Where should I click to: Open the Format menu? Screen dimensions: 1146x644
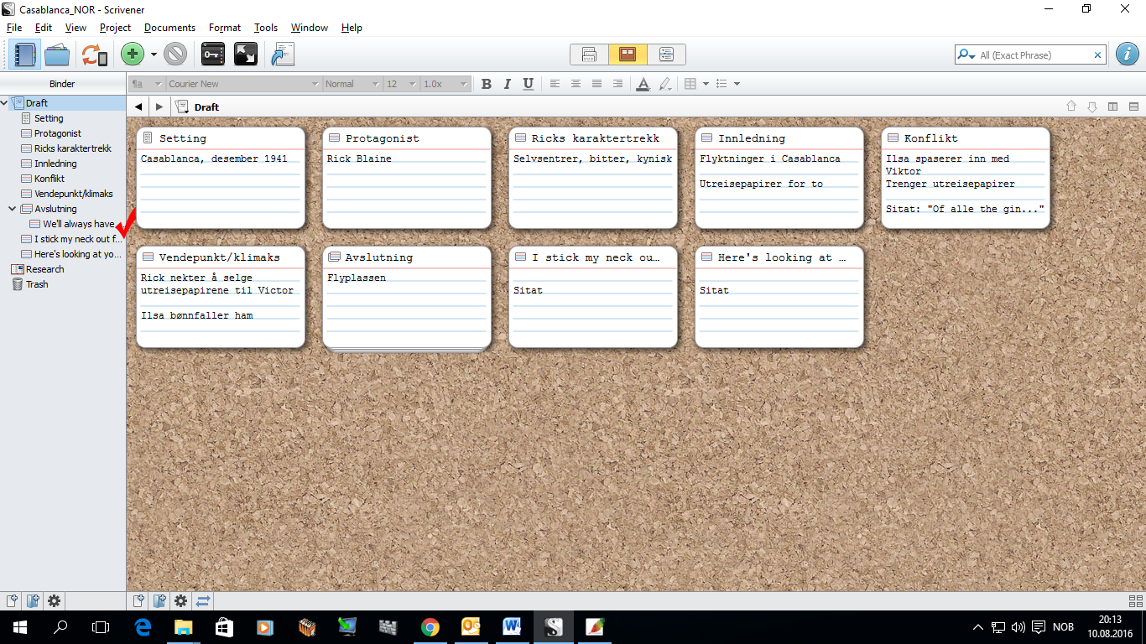tap(224, 27)
